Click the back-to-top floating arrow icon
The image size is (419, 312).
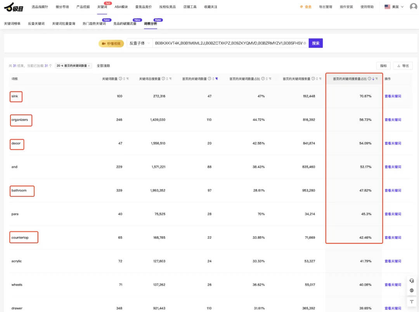(412, 302)
